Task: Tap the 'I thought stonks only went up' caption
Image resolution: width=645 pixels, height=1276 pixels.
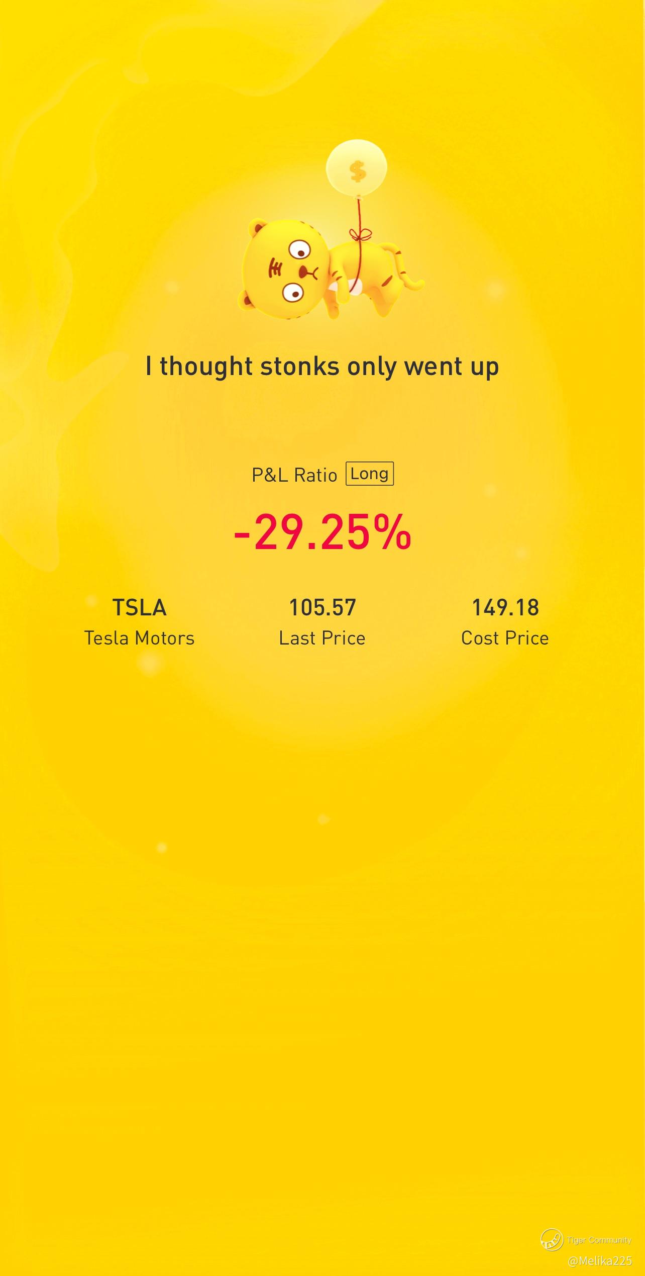Action: pos(322,367)
